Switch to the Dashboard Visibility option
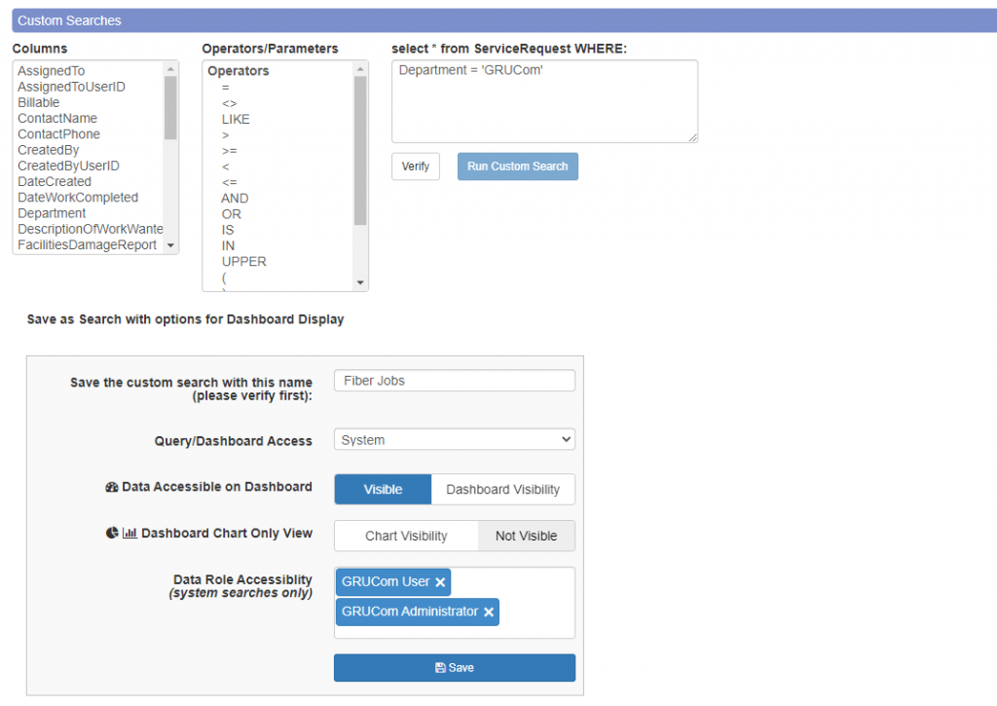Viewport: 997px width, 706px height. (x=503, y=489)
